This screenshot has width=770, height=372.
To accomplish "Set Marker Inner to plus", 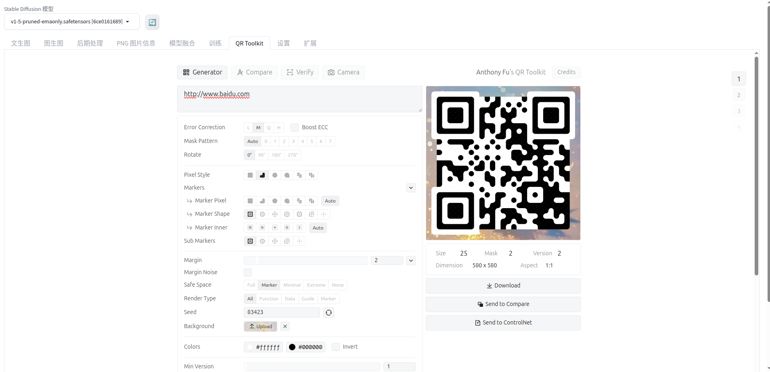I will tap(275, 227).
